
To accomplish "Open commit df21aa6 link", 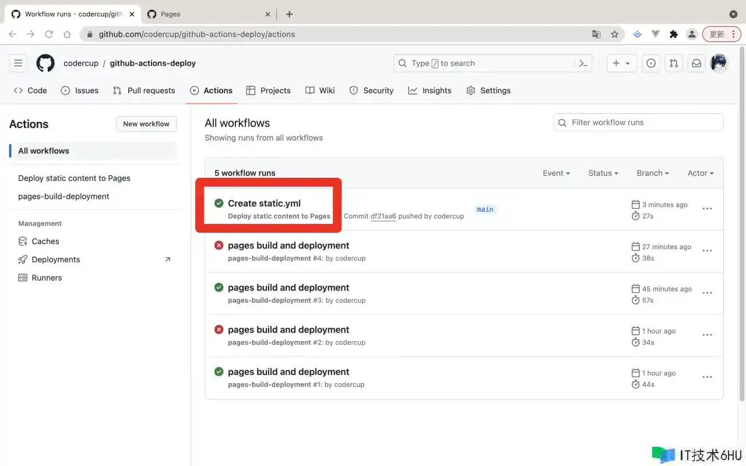I will [383, 216].
